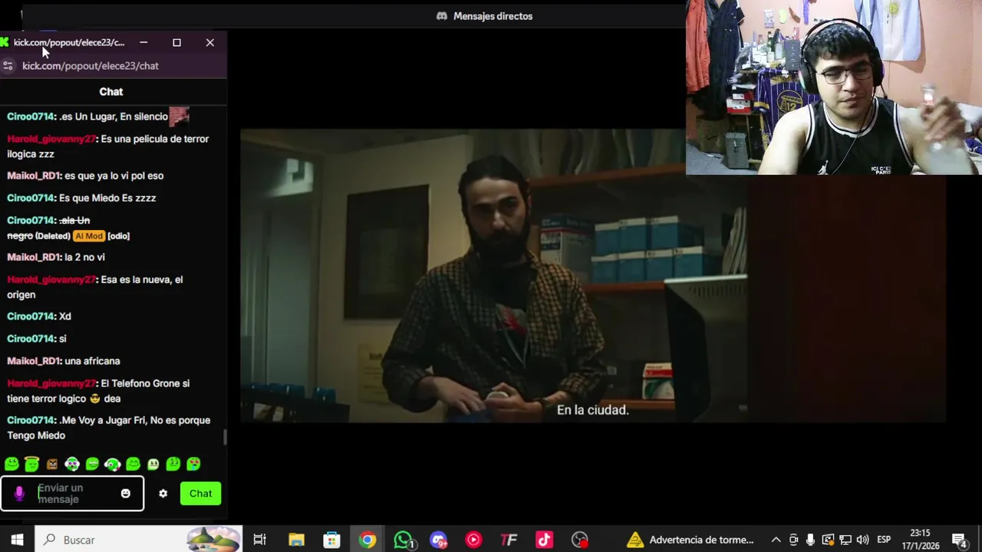This screenshot has width=982, height=552.
Task: Click username Maikol_RD1 on 'una africana' message
Action: (x=33, y=361)
